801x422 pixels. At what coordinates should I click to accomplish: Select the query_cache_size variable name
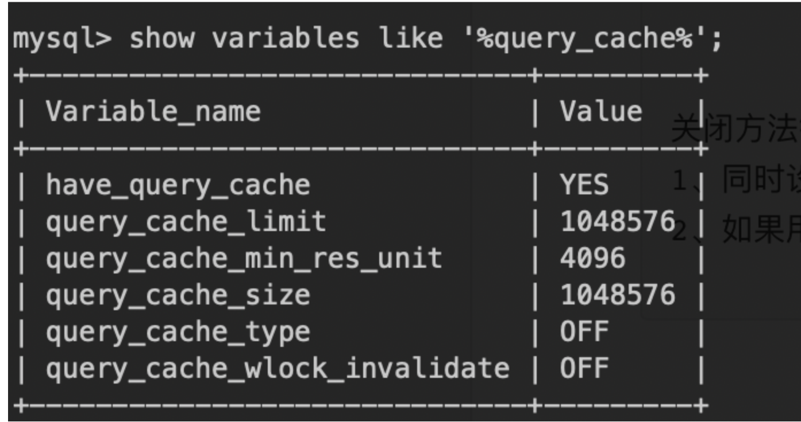coord(178,295)
